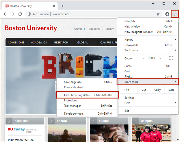Expand the More tools submenu
180x142 pixels.
click(148, 82)
